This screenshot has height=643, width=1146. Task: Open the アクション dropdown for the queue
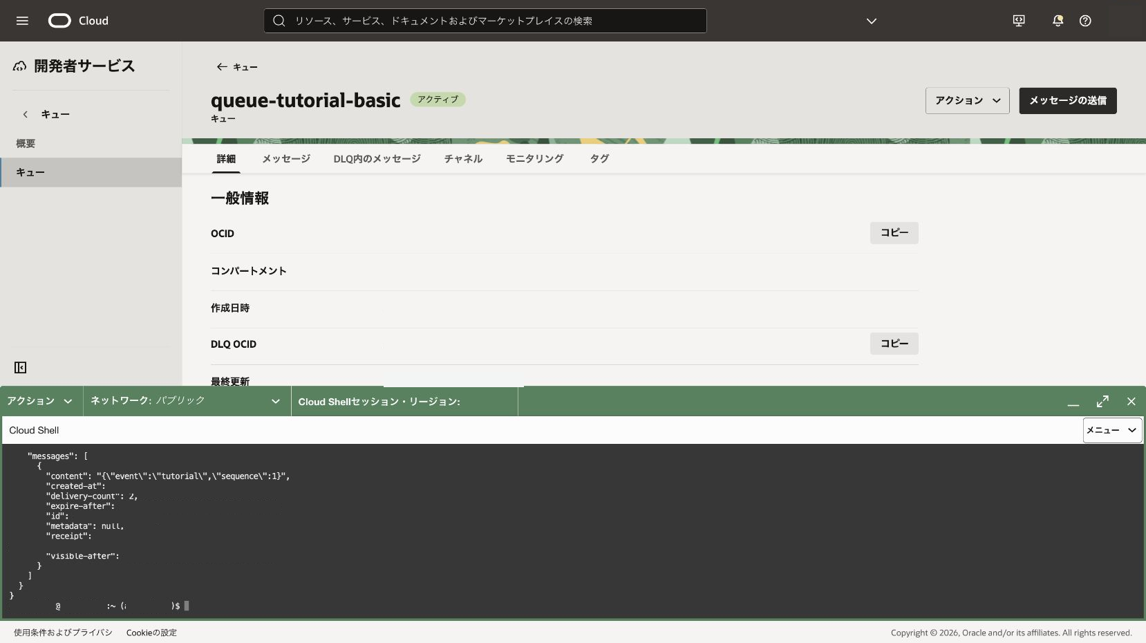(968, 100)
